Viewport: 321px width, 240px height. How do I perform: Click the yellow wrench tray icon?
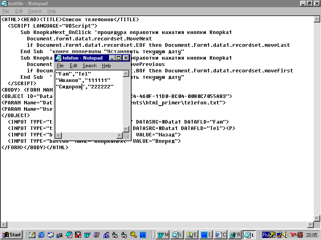tap(272, 235)
